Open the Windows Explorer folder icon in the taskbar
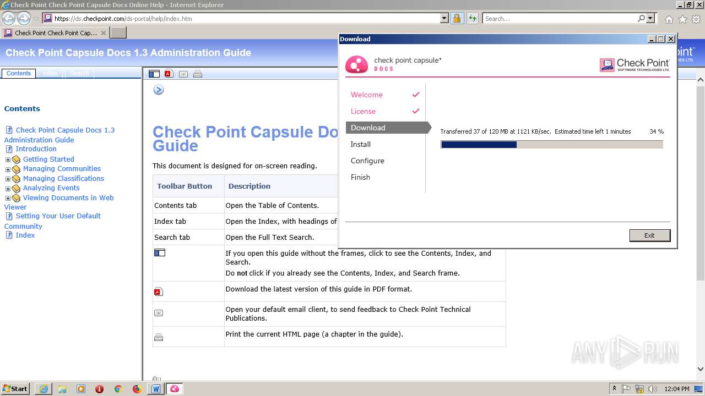This screenshot has height=396, width=705. (62, 389)
